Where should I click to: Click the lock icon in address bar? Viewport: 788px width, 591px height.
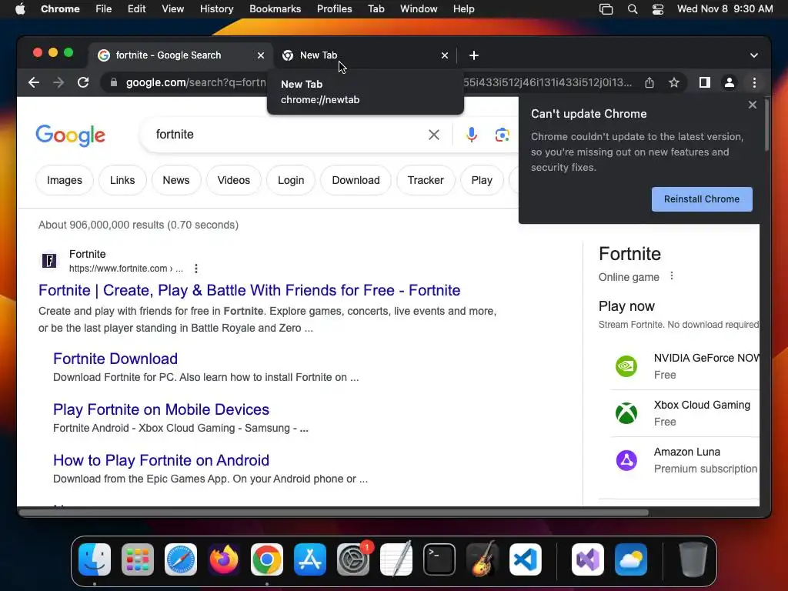pos(114,82)
